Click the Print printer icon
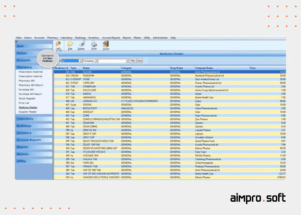Viewport: 301px width, 215px height. coord(94,44)
